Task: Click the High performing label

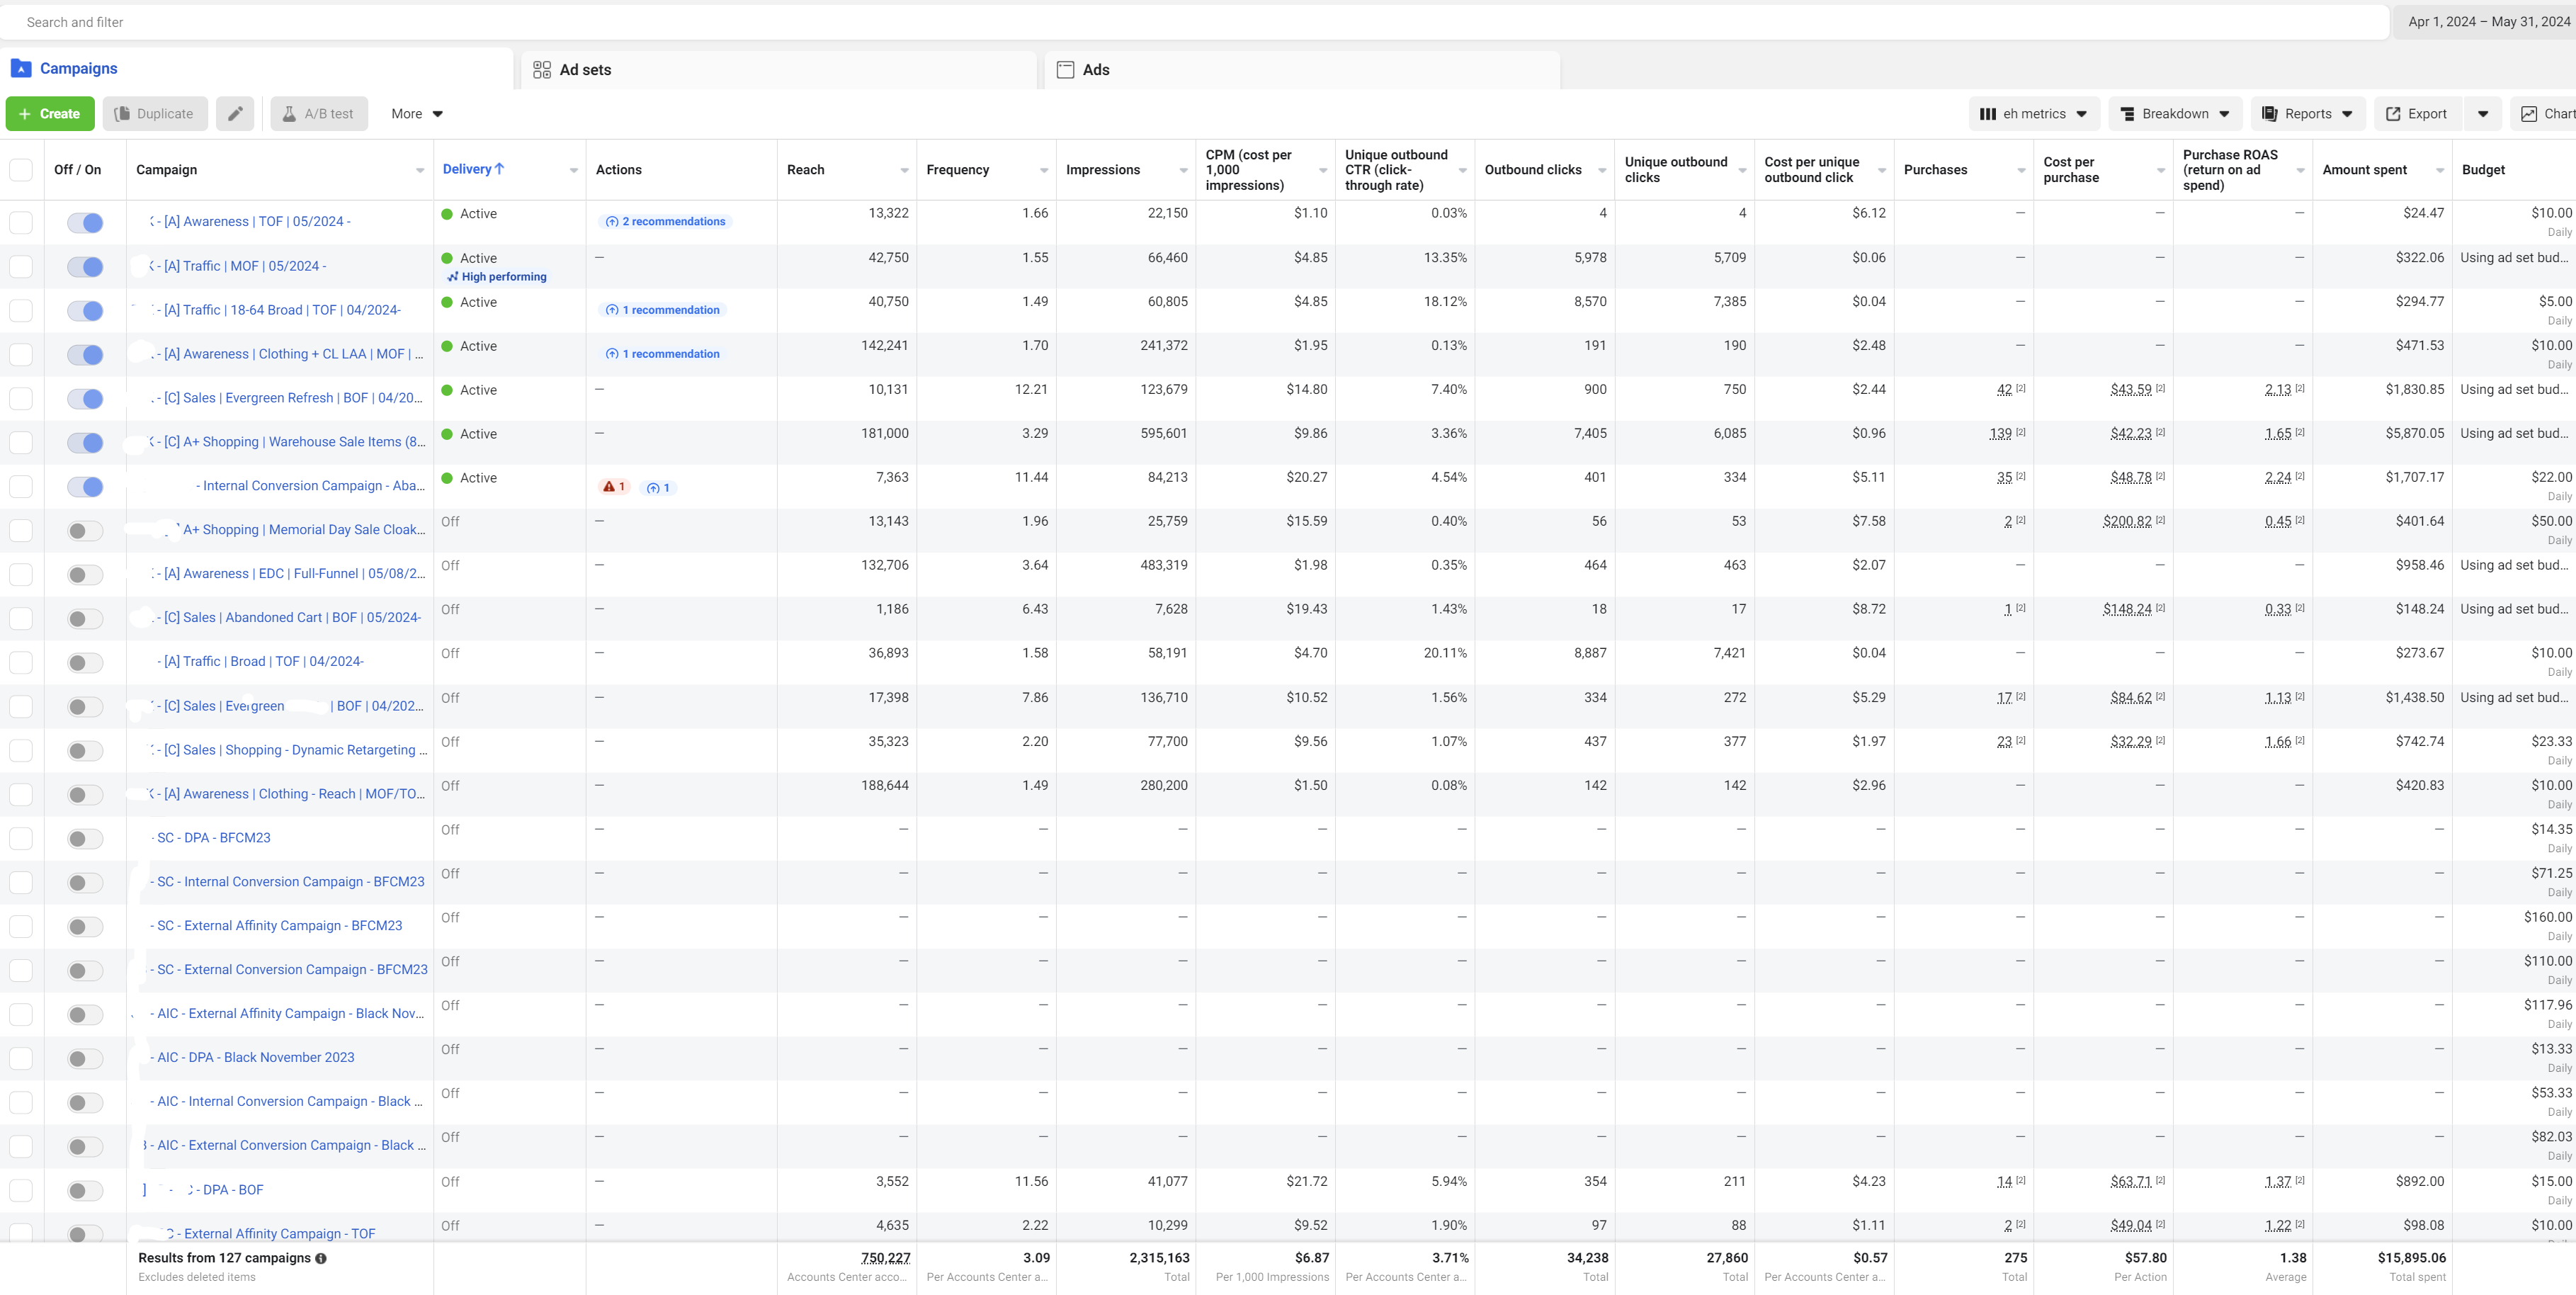Action: point(504,277)
